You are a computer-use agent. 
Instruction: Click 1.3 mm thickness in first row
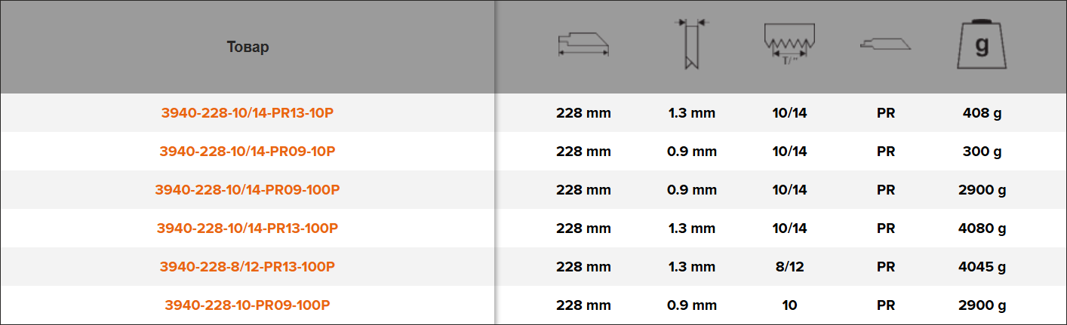coord(691,113)
